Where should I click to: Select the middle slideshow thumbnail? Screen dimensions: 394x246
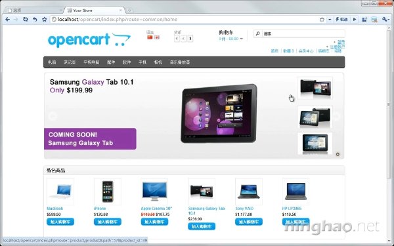[x=315, y=117]
